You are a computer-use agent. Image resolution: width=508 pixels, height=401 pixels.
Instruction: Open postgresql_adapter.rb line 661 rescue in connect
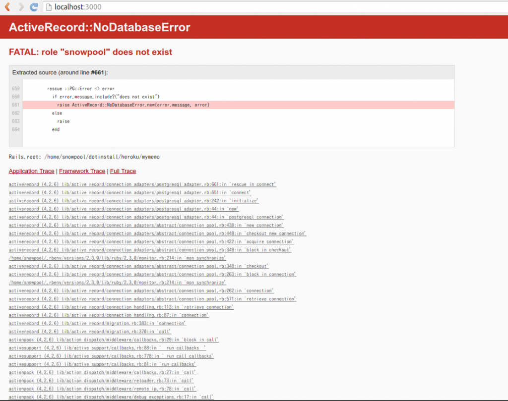tap(143, 184)
